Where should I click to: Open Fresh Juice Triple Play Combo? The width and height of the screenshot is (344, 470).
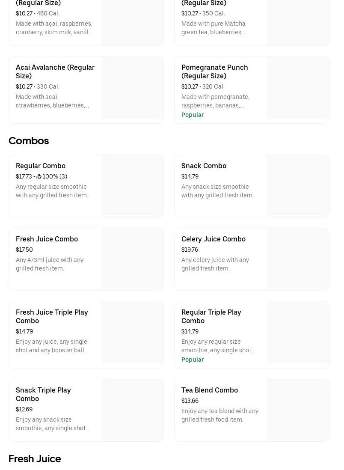52,316
